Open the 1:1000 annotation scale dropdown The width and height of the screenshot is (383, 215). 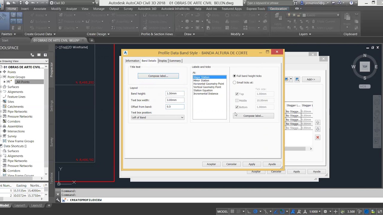pos(315,211)
